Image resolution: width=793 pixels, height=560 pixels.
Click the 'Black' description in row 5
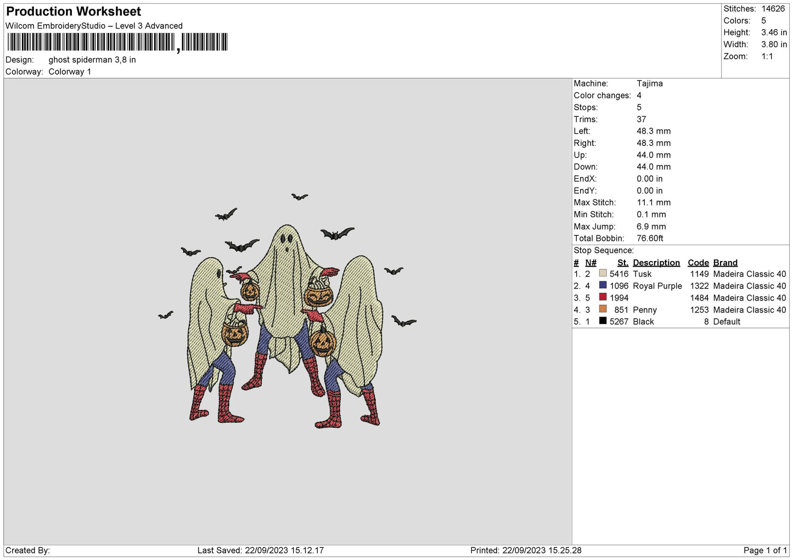pos(643,322)
